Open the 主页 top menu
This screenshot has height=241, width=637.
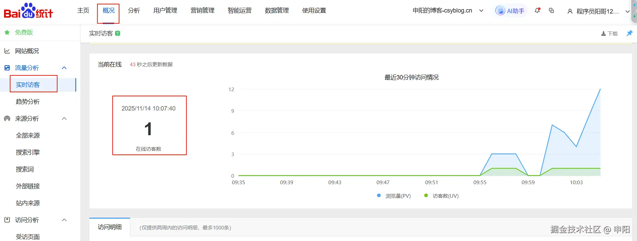[x=83, y=10]
